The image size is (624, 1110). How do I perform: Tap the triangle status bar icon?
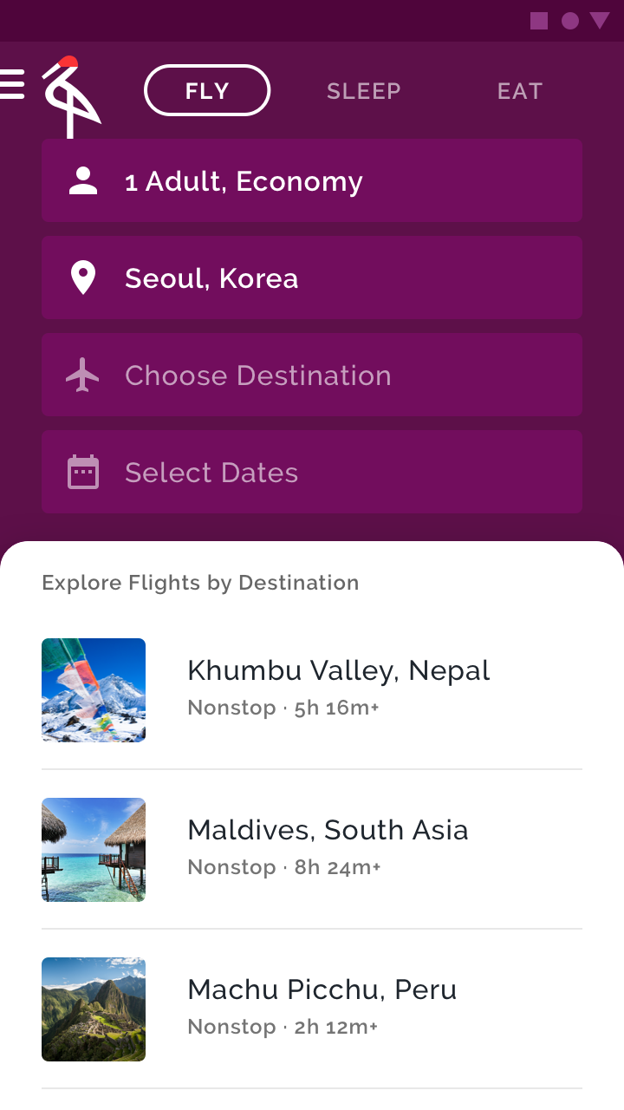600,21
